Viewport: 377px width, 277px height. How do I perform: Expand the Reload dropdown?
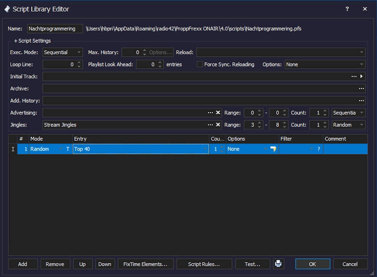coord(362,52)
